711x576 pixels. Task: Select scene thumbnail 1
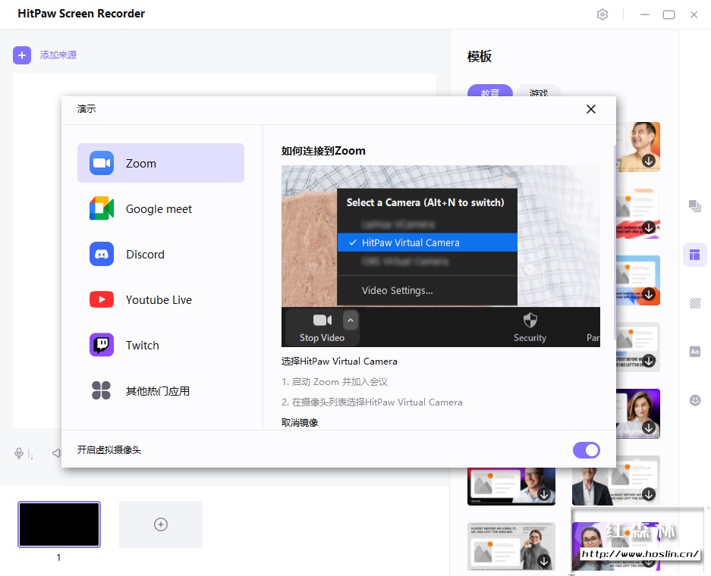59,524
